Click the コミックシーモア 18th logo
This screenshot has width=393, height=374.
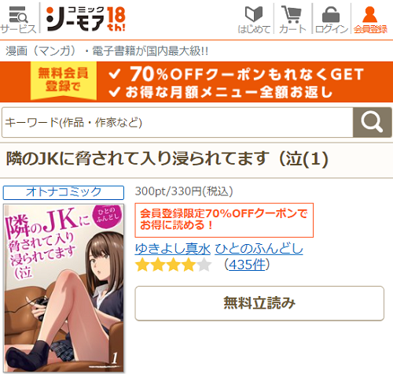click(86, 19)
